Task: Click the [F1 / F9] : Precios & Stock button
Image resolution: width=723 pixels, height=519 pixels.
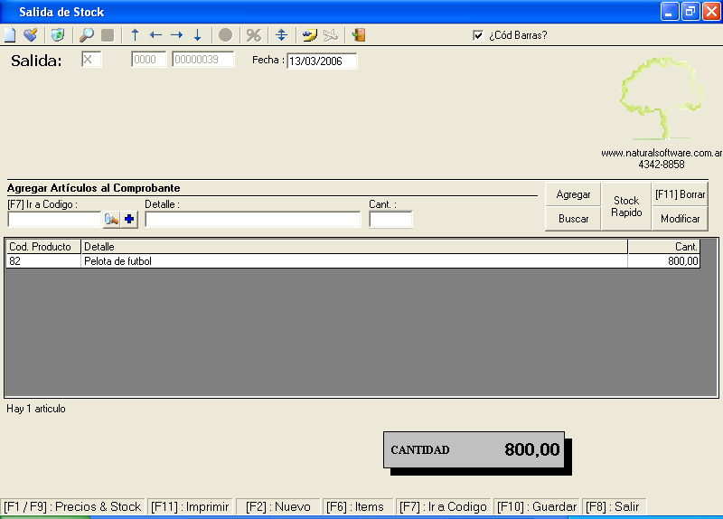Action: (x=72, y=506)
